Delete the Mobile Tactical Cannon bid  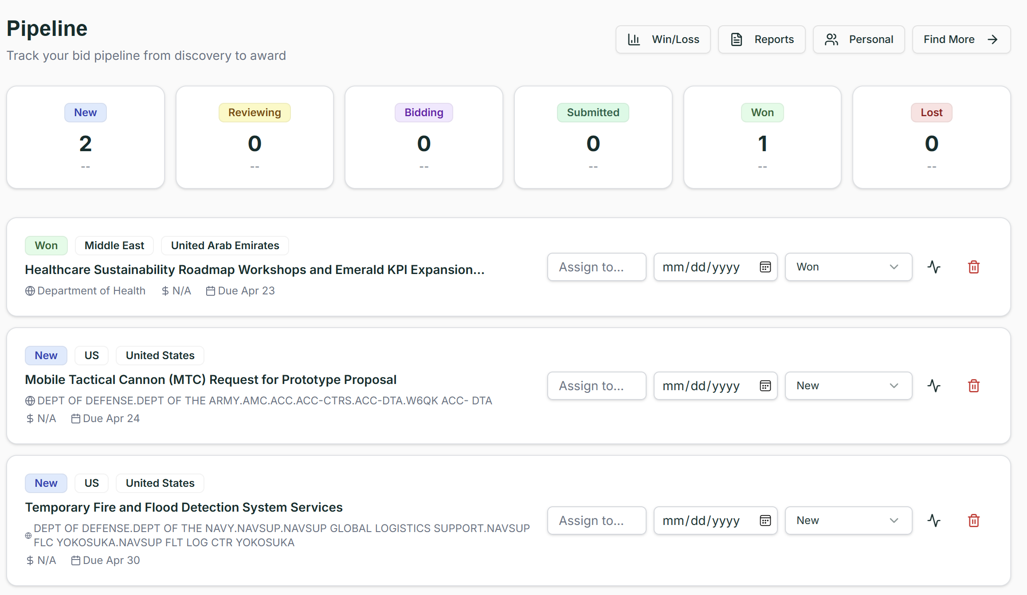(973, 386)
